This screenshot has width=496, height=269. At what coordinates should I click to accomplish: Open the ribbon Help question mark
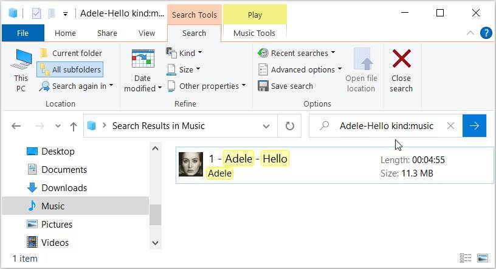[486, 33]
